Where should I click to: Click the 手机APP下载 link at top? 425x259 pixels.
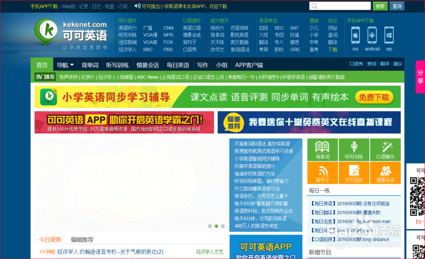tap(44, 6)
